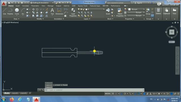
Task: Switch to the Annotate ribbon tab
Action: [25, 6]
